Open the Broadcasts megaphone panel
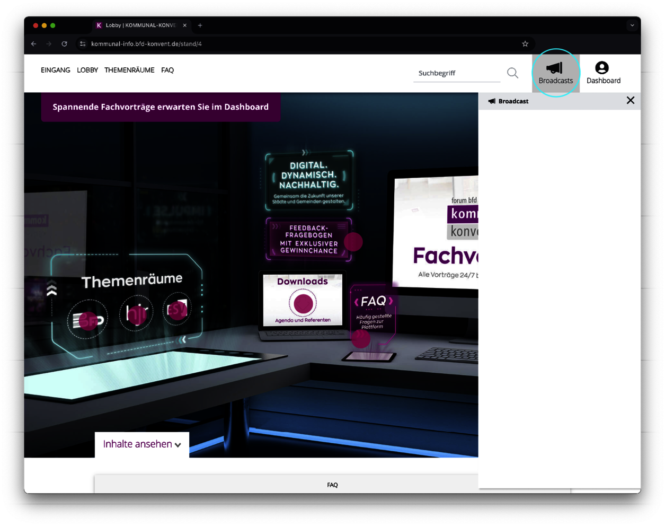The width and height of the screenshot is (665, 526). [555, 73]
